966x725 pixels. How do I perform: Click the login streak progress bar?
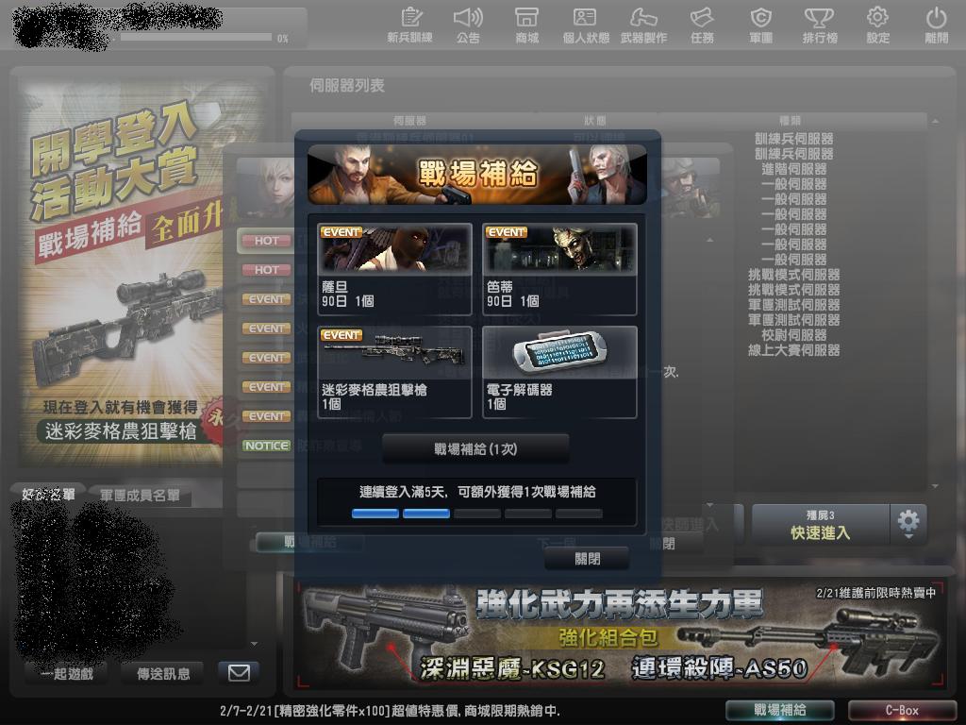476,514
